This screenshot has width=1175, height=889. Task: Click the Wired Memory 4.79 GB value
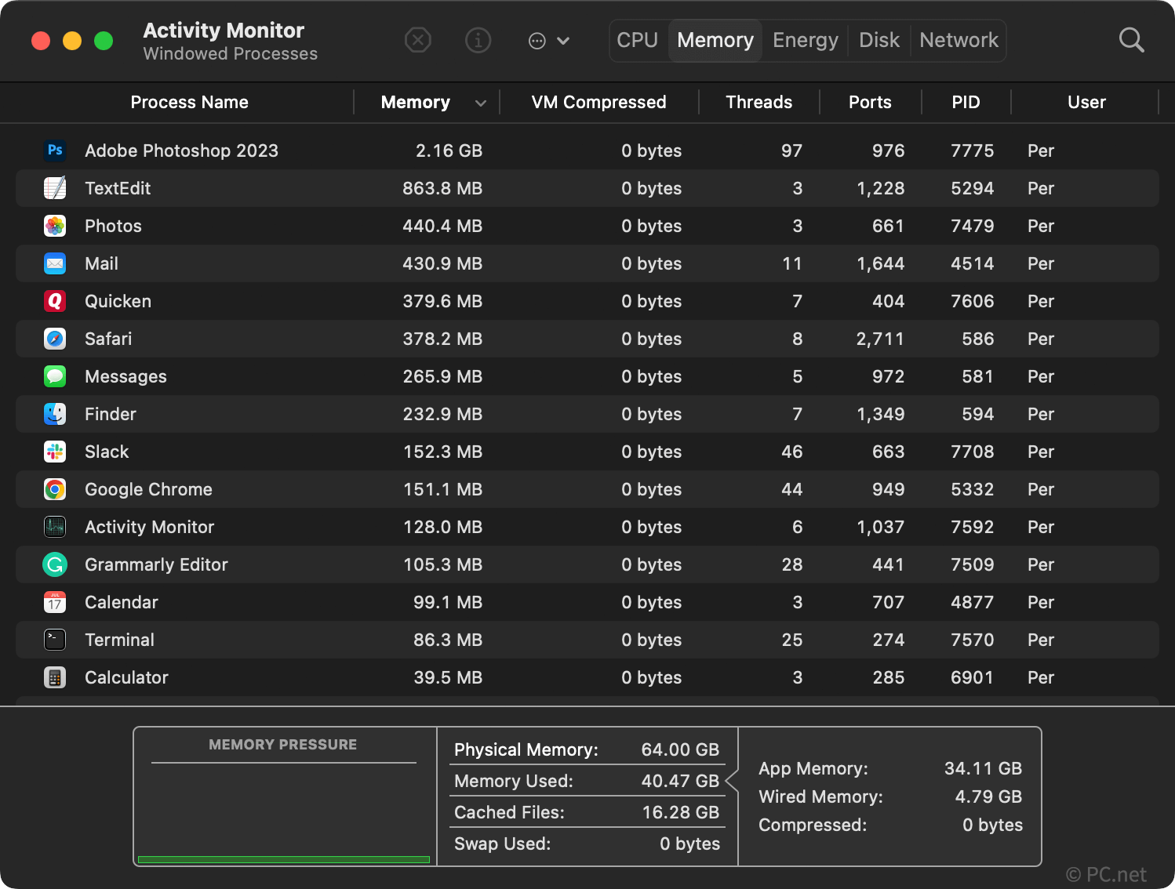pyautogui.click(x=988, y=796)
